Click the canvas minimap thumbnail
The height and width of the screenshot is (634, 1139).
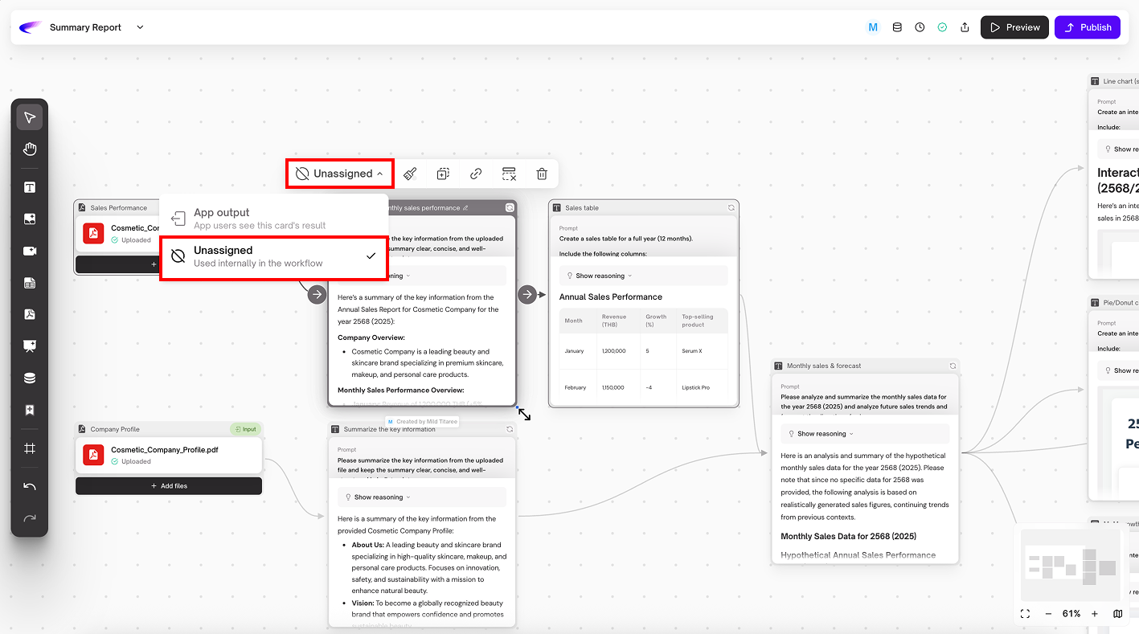[1069, 564]
